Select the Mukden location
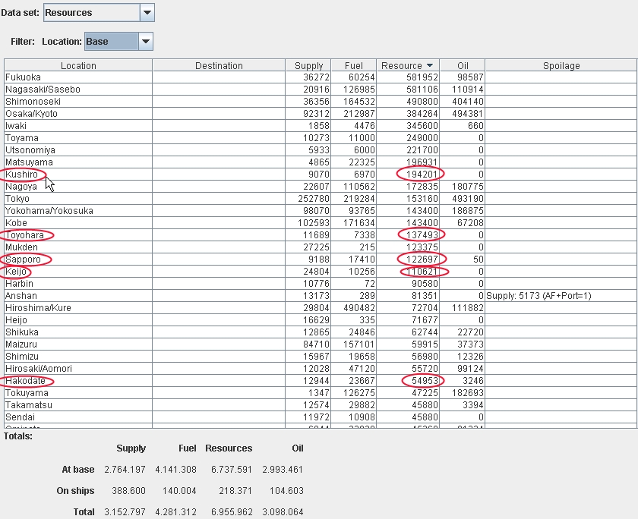Screen dimensions: 638x519 tap(21, 247)
